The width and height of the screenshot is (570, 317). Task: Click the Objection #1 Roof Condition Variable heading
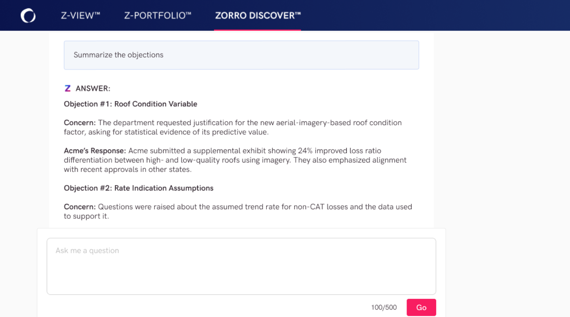[131, 104]
